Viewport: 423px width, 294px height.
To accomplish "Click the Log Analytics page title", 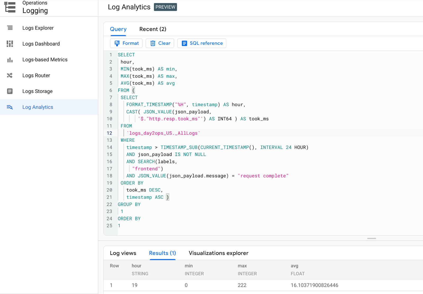I will click(129, 7).
